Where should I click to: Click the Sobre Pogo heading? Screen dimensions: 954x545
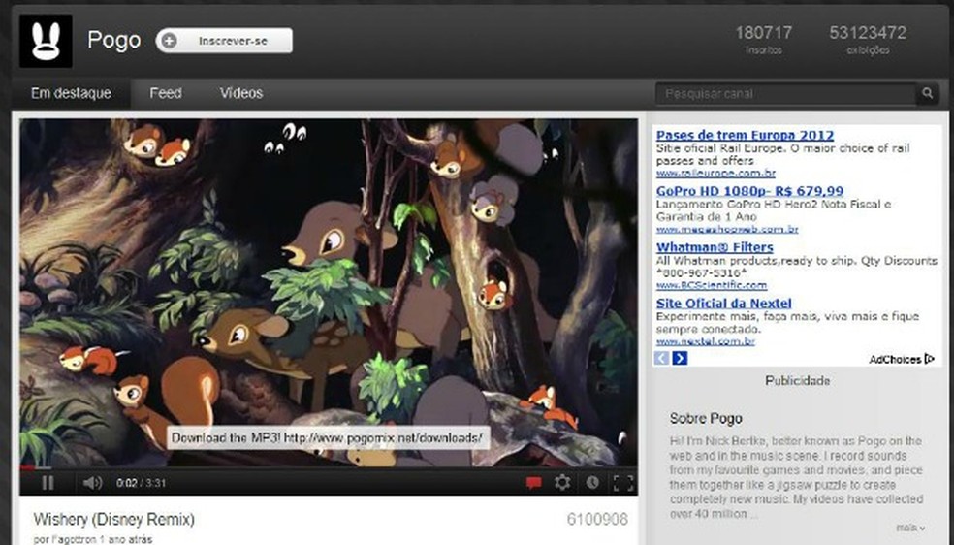pos(706,419)
